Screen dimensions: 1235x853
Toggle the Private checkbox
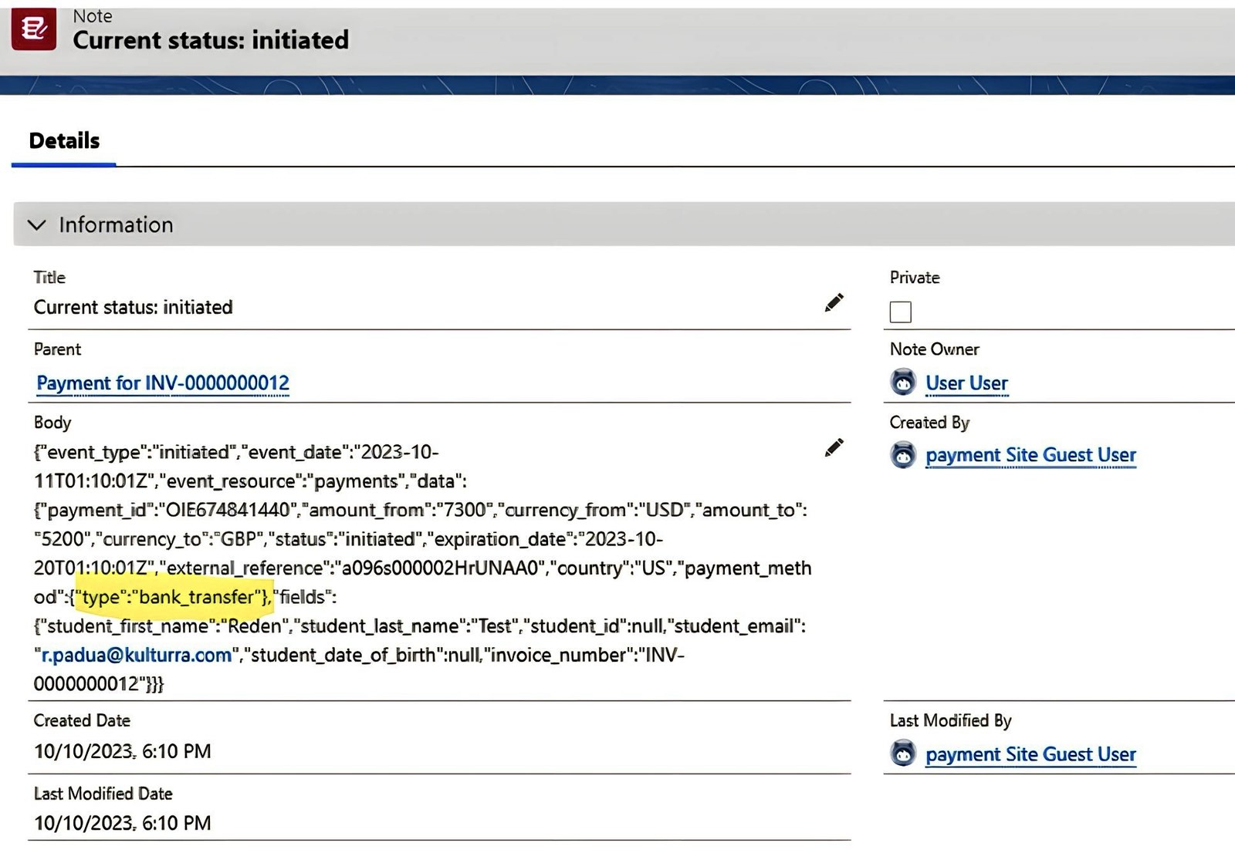(900, 312)
